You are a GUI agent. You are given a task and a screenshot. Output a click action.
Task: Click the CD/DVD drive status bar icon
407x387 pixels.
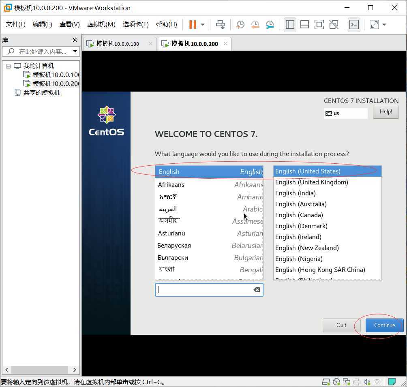tap(336, 382)
